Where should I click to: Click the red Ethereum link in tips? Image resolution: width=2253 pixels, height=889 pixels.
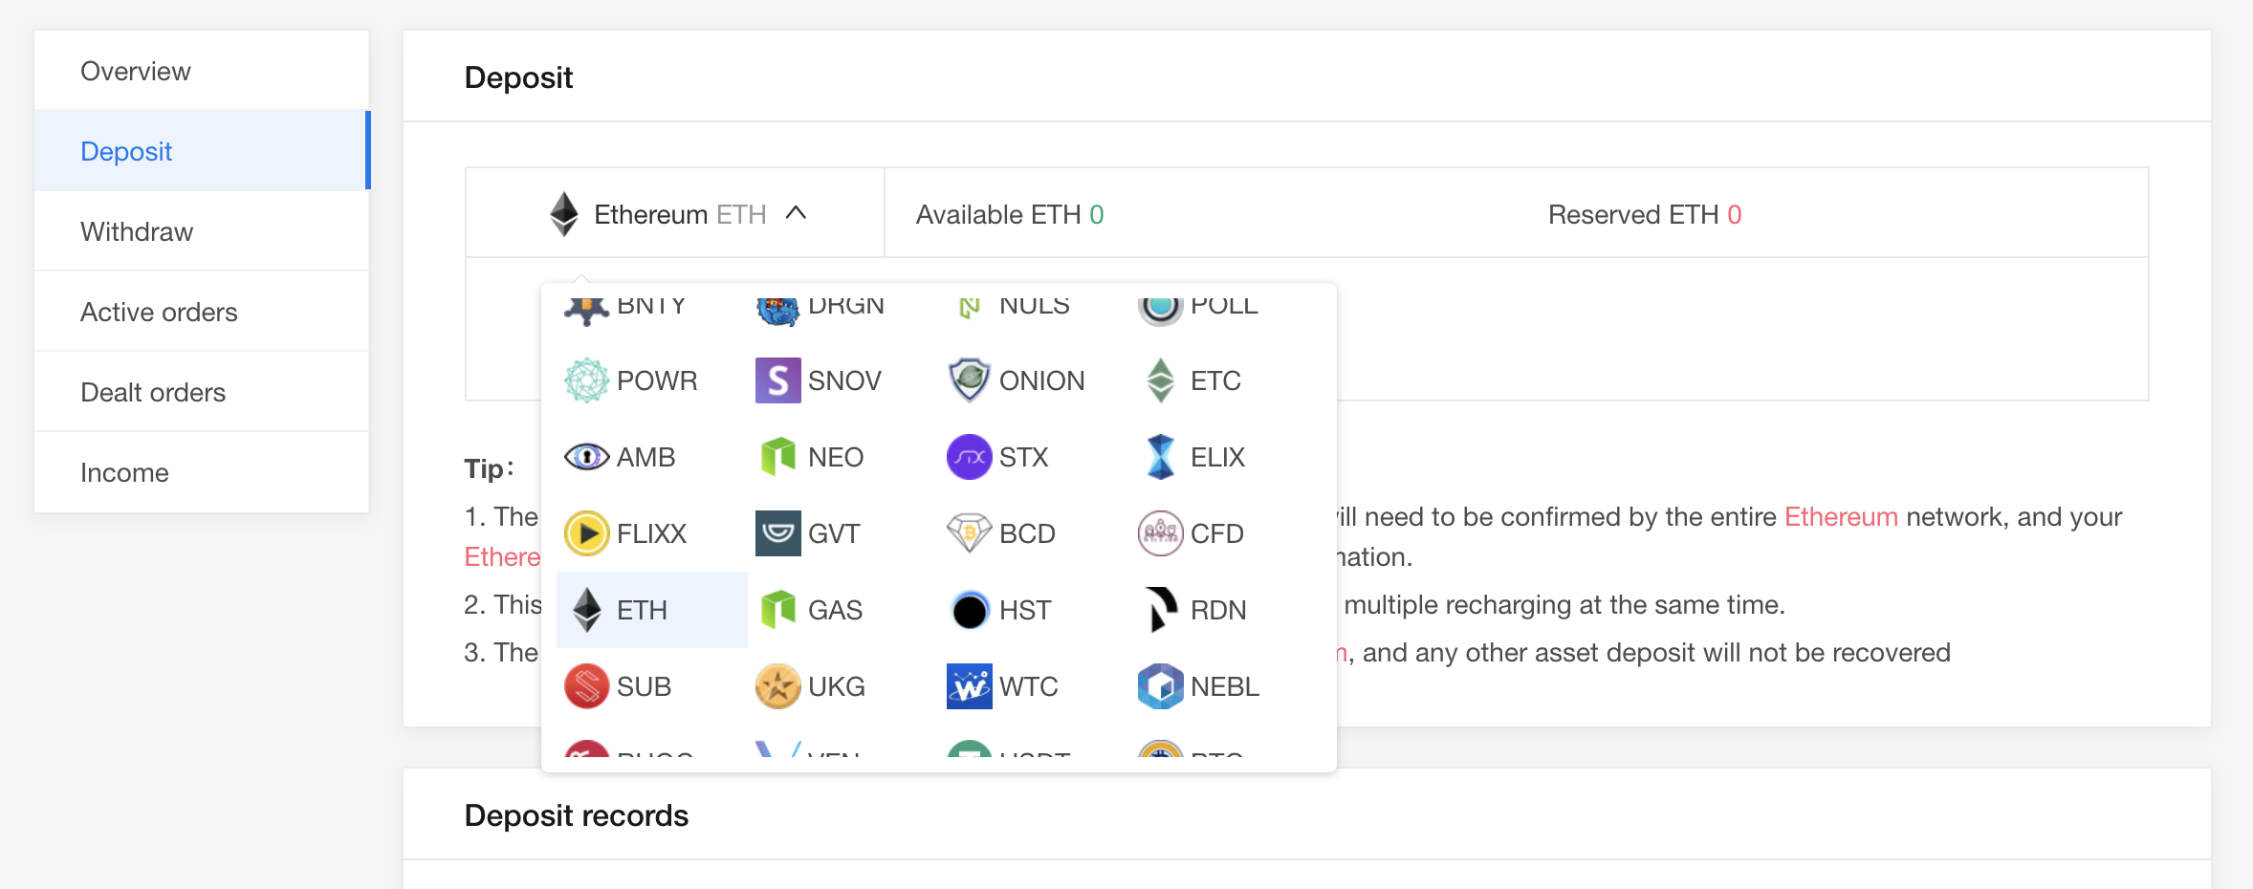(1840, 517)
